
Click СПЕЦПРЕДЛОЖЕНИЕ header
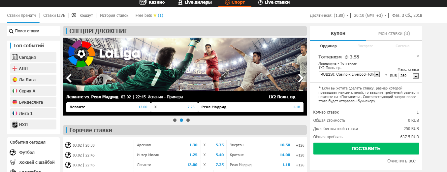[98, 31]
